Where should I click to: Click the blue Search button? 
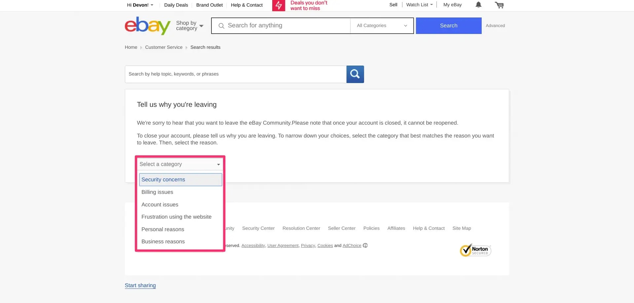[449, 26]
